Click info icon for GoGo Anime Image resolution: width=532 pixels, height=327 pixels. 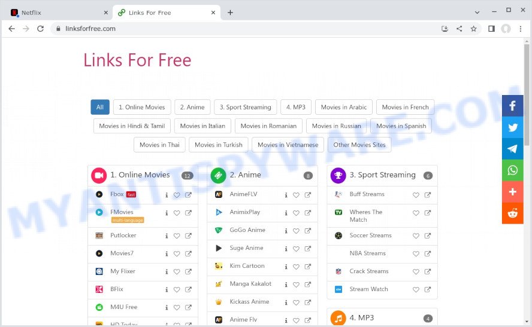pyautogui.click(x=286, y=231)
